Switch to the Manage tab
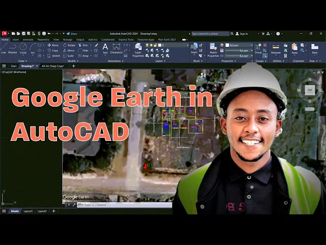The width and height of the screenshot is (326, 245). click(x=68, y=40)
